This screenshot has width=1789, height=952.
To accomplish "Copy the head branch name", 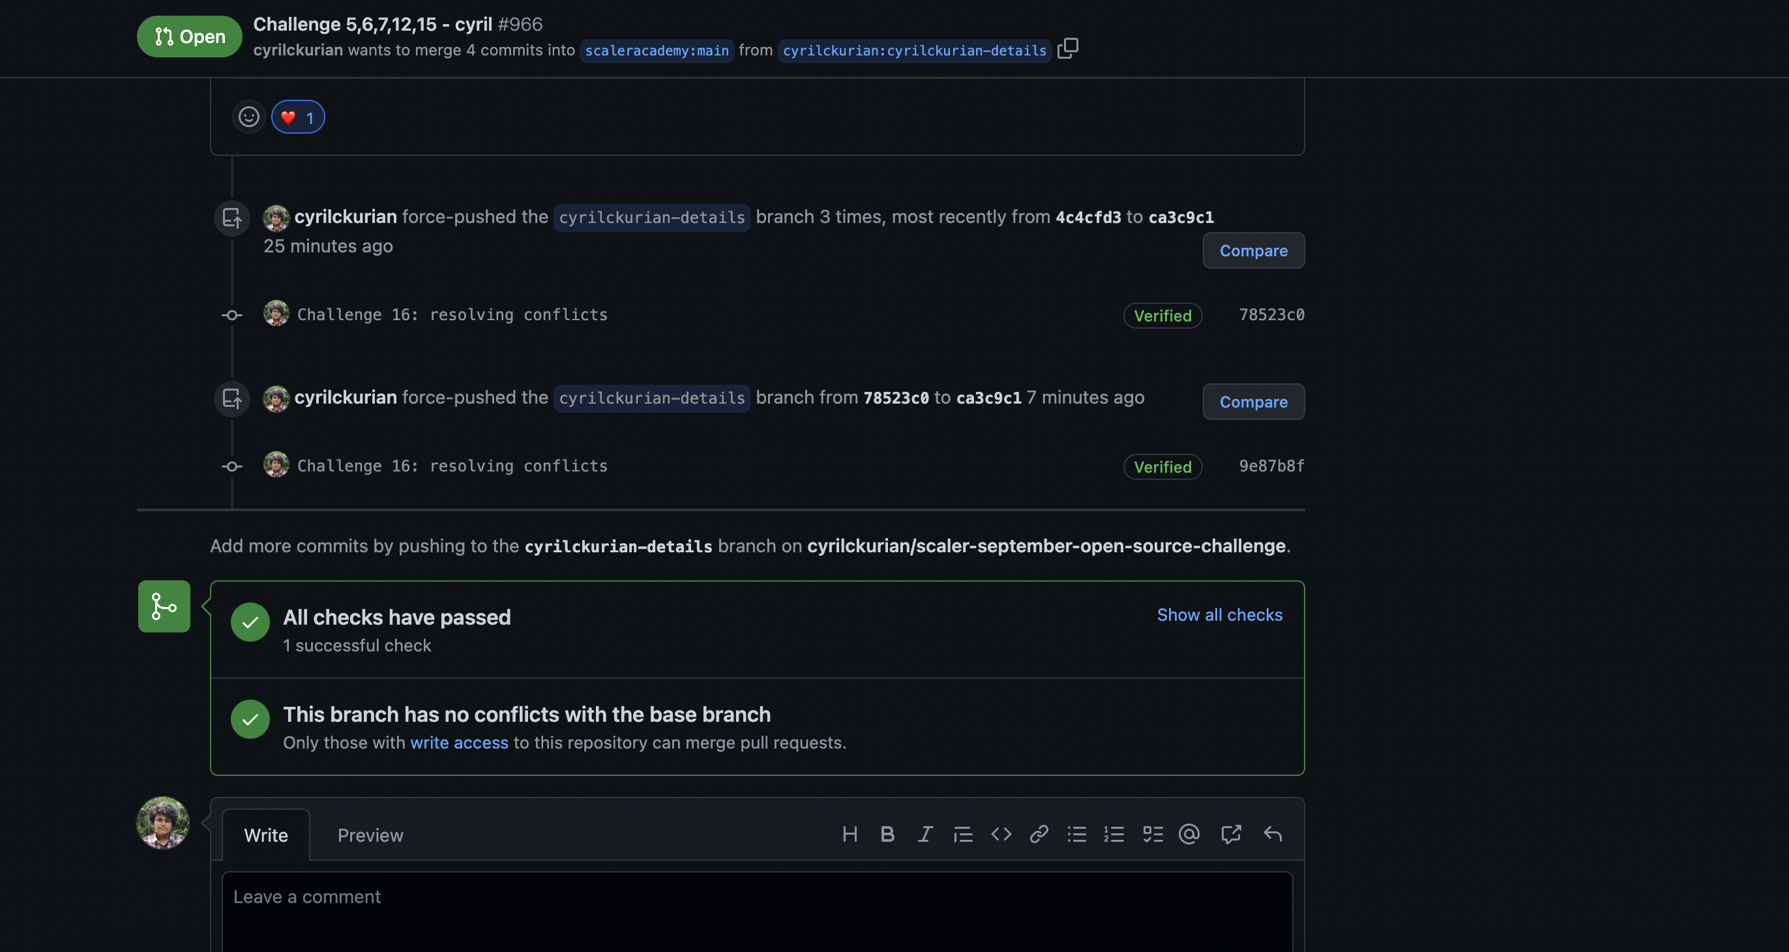I will (1067, 49).
